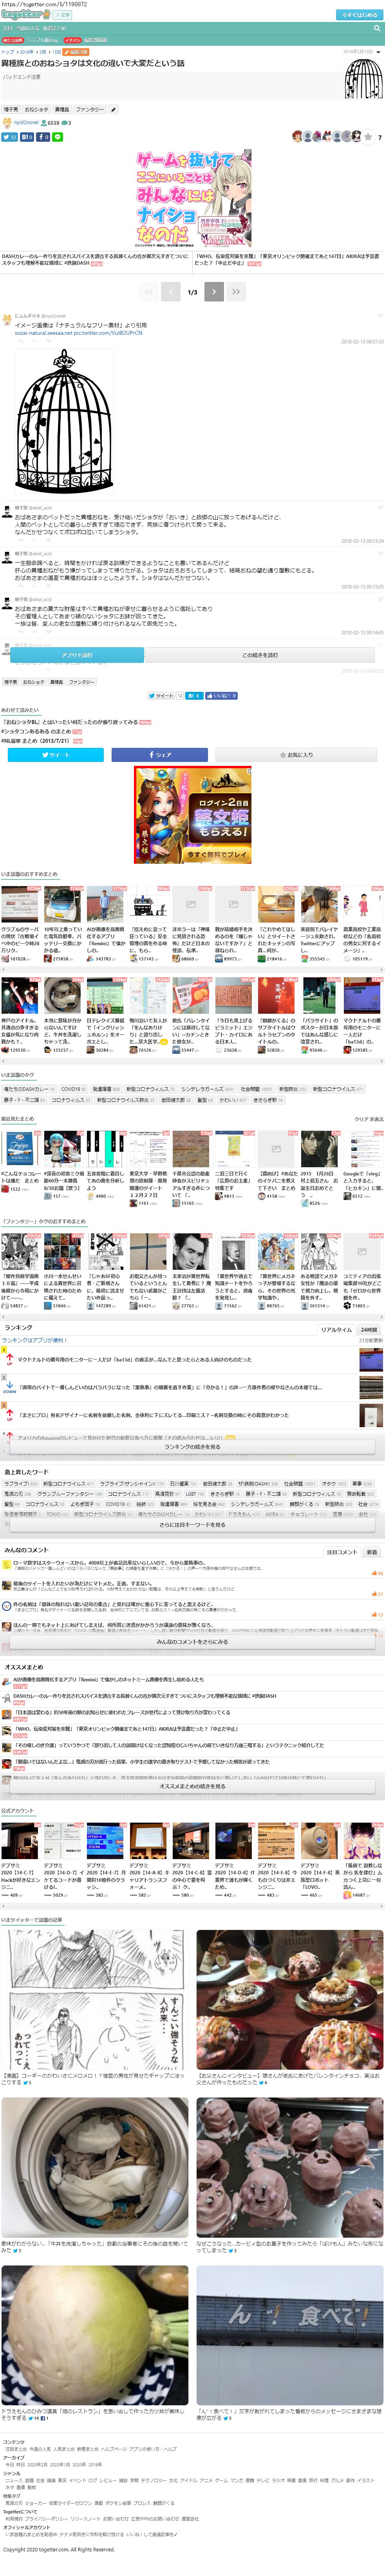The height and width of the screenshot is (2576, 385).
Task: Click the last page double-arrow button
Action: 236,292
